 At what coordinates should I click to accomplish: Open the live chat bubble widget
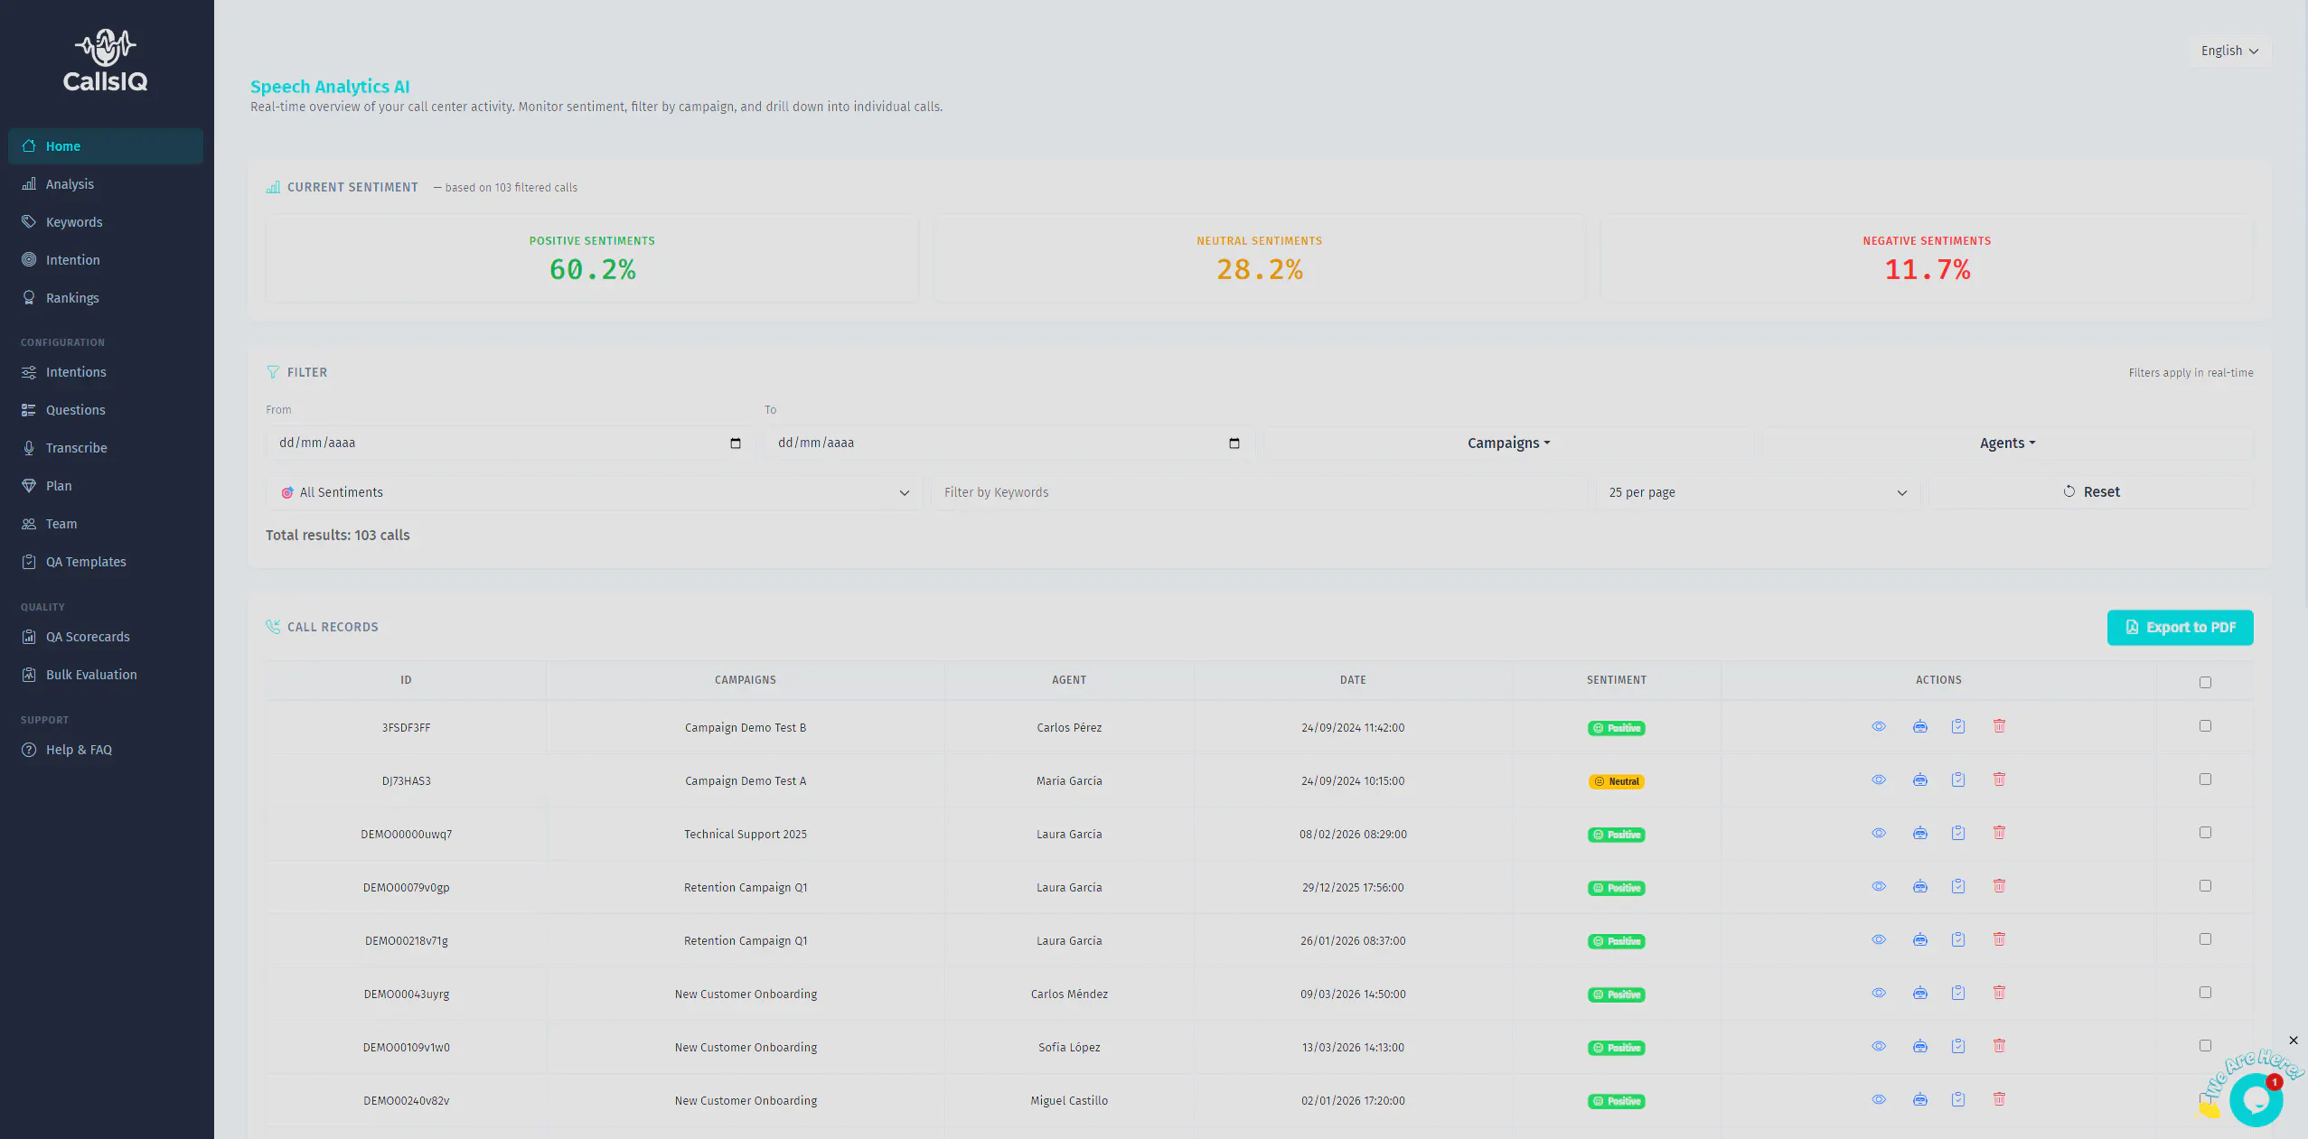(2256, 1099)
